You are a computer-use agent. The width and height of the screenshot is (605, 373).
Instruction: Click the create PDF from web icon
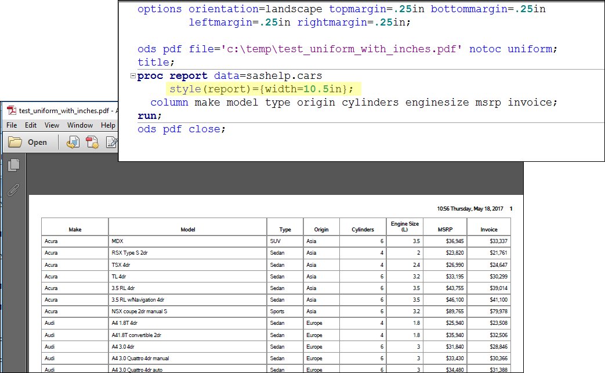[73, 142]
